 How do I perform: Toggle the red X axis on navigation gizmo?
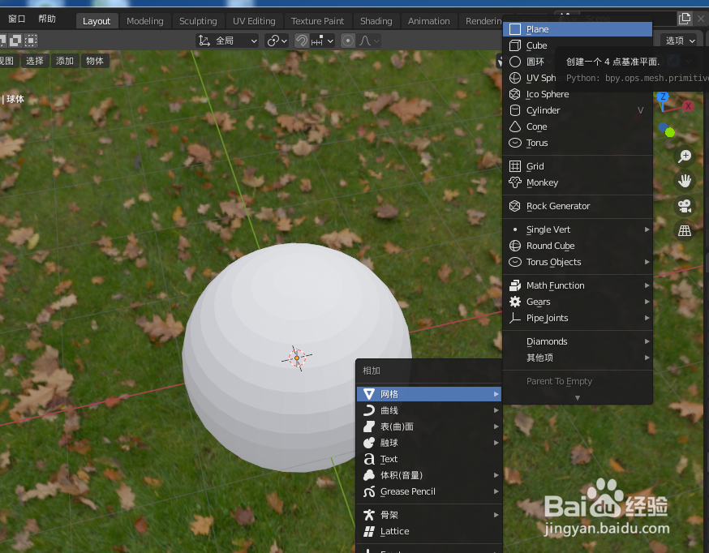[690, 105]
